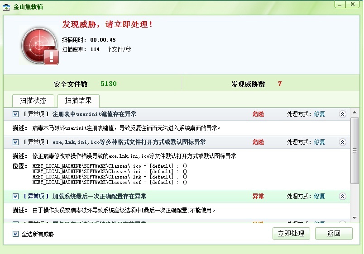364x254 pixels.
Task: Toggle the 全选所有威胁 checkbox
Action: tap(15, 234)
